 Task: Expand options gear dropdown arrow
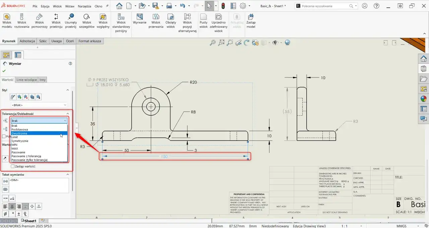250,6
